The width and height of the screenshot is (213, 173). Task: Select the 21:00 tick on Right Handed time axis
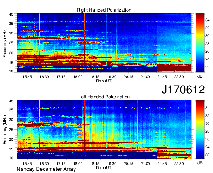(x=145, y=77)
